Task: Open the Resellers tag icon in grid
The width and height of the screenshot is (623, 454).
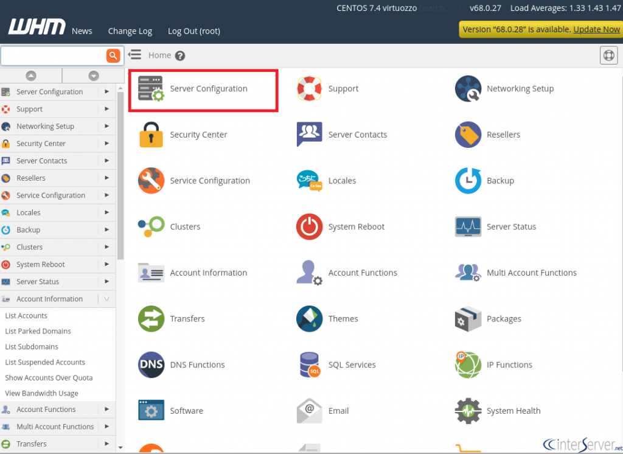Action: click(x=468, y=134)
